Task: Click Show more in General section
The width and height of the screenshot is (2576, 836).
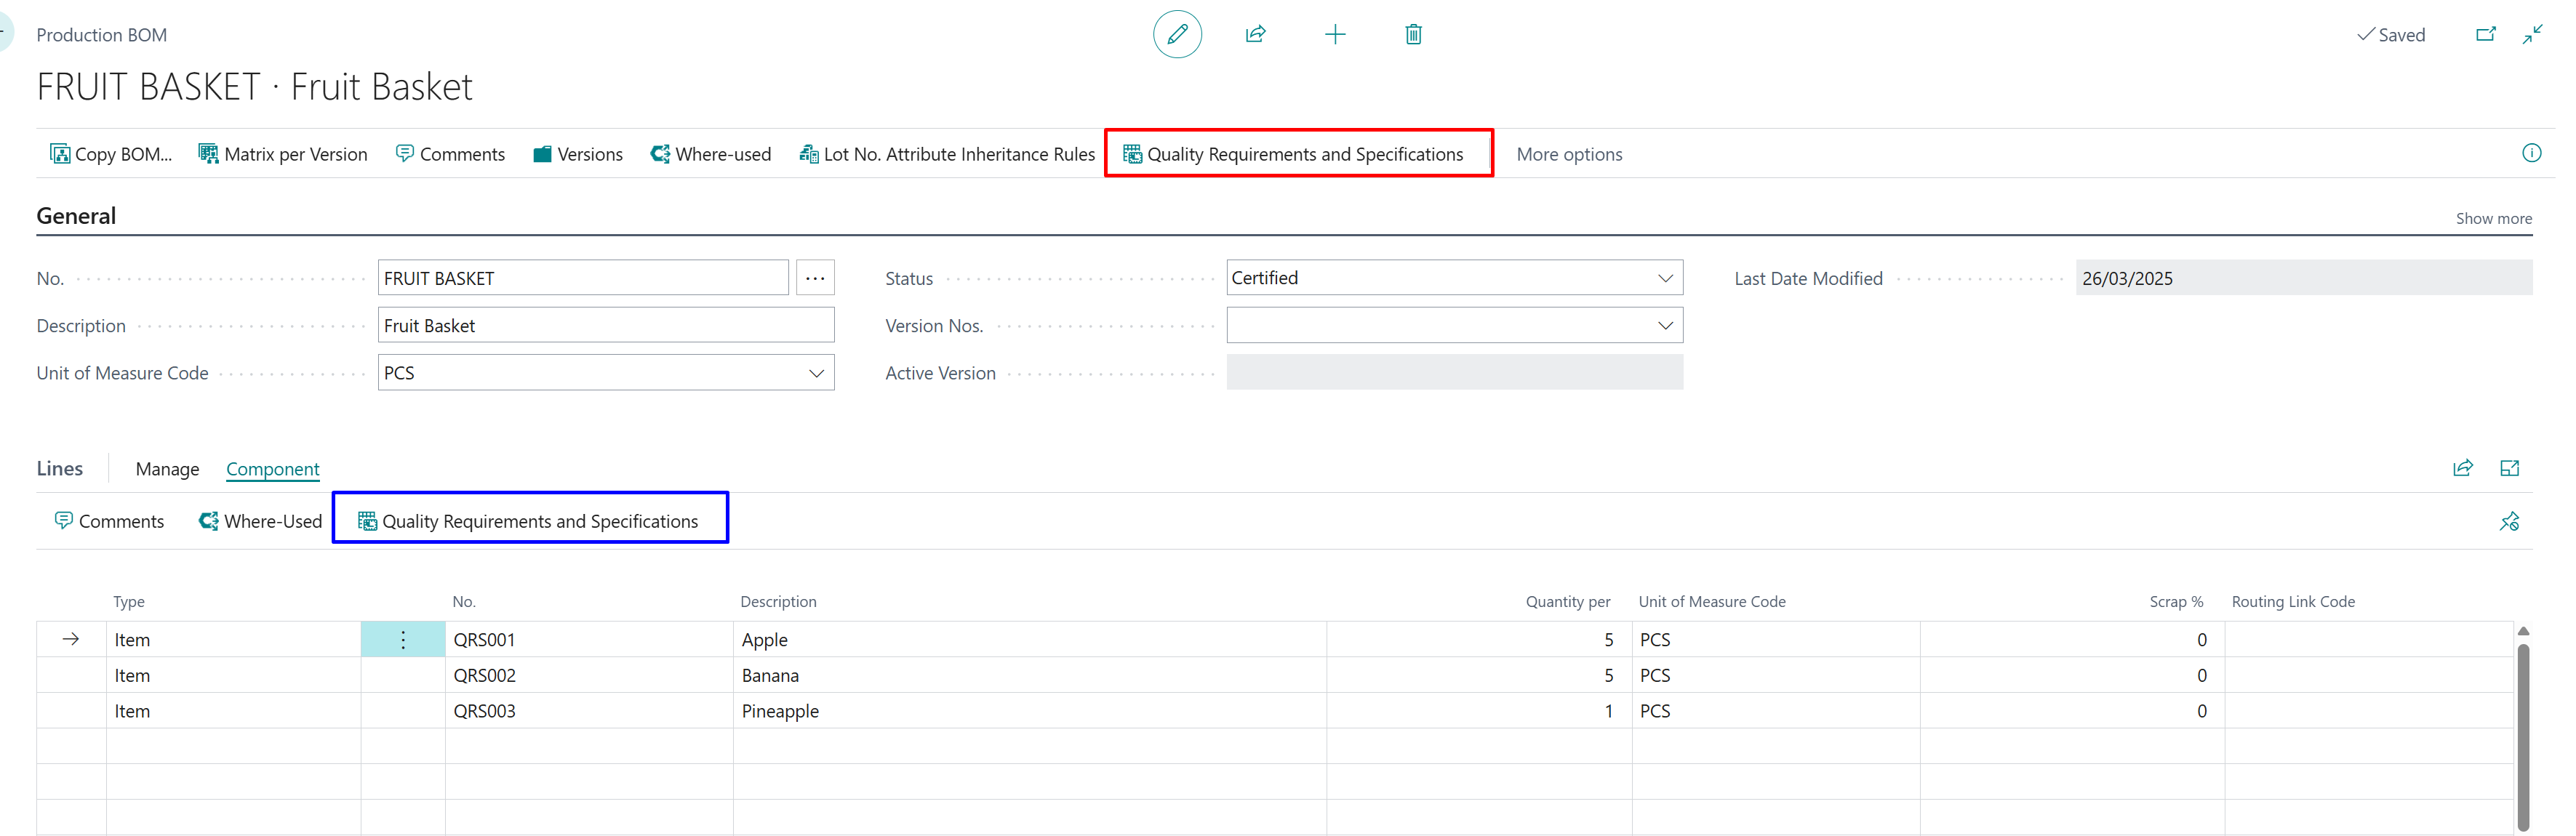Action: (x=2493, y=218)
